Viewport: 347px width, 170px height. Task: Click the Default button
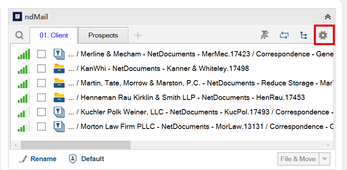pyautogui.click(x=87, y=159)
